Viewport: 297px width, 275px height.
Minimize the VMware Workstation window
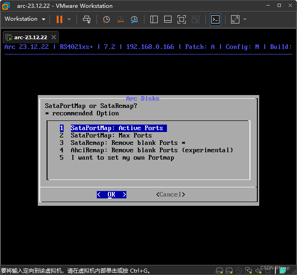click(x=268, y=6)
